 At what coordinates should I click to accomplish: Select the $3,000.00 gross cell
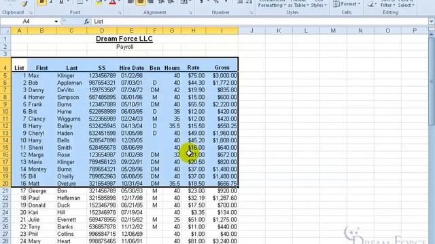coord(222,75)
